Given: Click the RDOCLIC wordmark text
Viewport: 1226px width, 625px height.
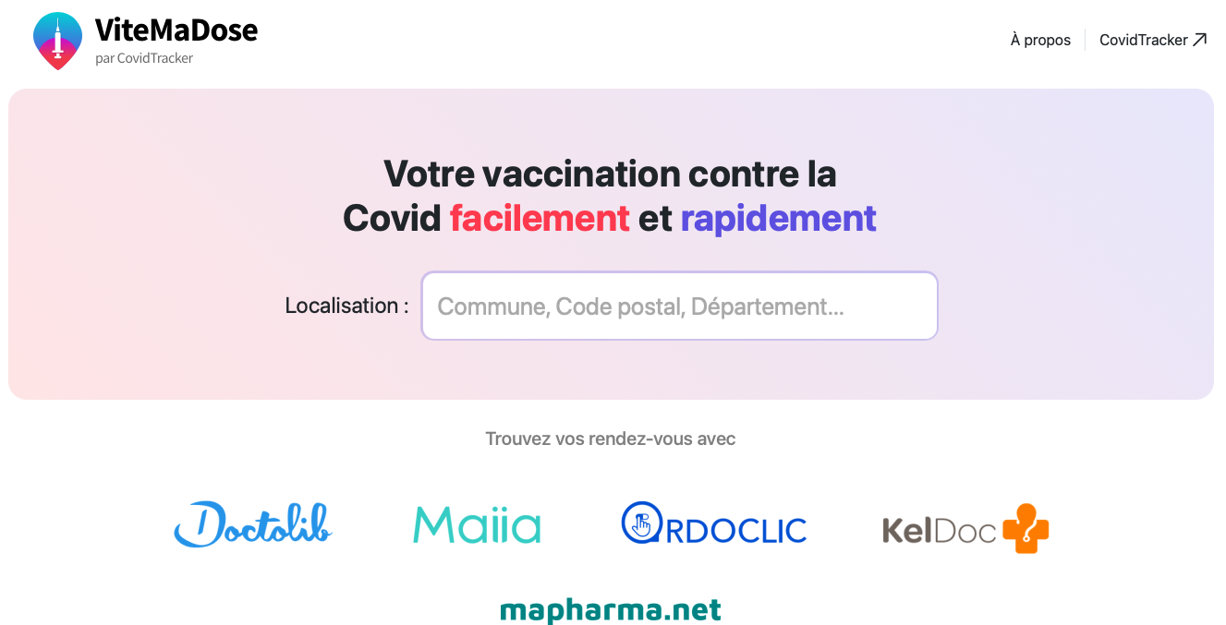Looking at the screenshot, I should (736, 530).
